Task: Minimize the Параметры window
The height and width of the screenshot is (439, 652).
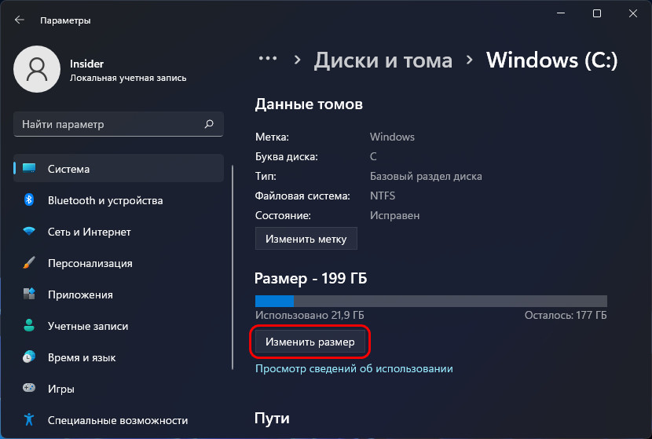Action: tap(561, 13)
